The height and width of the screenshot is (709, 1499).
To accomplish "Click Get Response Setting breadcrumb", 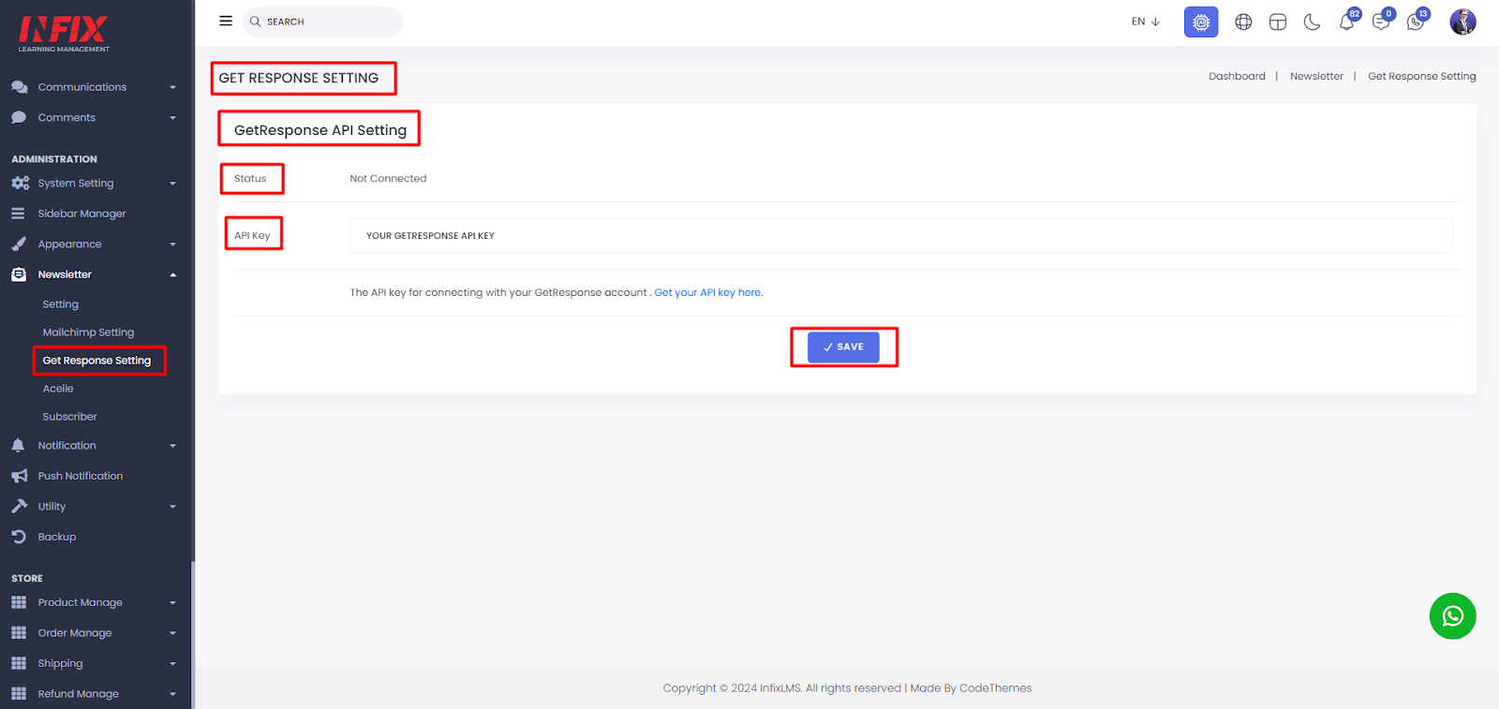I will (x=1421, y=77).
